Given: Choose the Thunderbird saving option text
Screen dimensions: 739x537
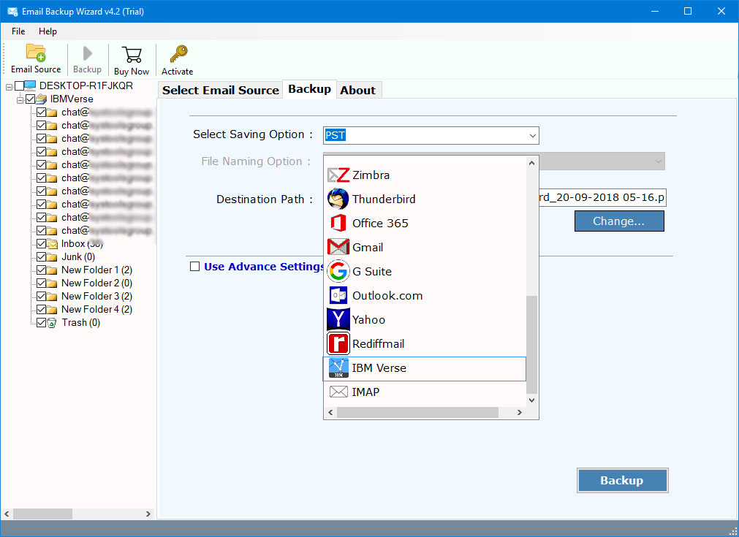Looking at the screenshot, I should [x=384, y=199].
